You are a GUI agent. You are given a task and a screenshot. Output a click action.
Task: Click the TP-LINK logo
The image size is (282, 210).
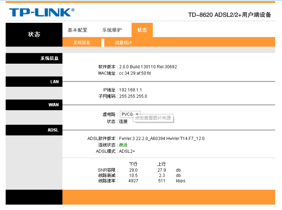[41, 12]
